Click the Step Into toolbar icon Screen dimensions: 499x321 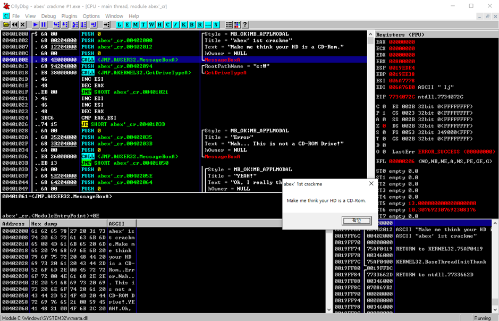click(x=56, y=24)
